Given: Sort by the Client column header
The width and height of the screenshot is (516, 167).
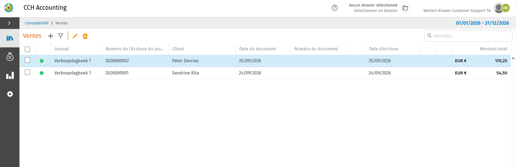Looking at the screenshot, I should [178, 49].
